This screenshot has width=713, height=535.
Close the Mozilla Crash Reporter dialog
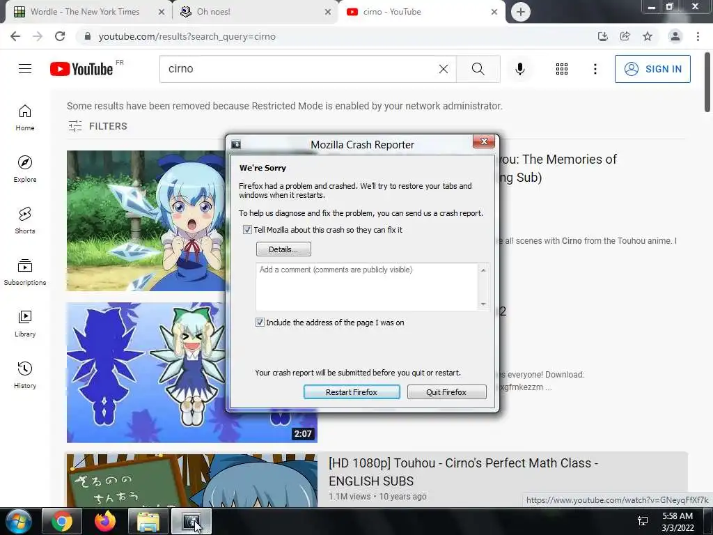click(484, 142)
